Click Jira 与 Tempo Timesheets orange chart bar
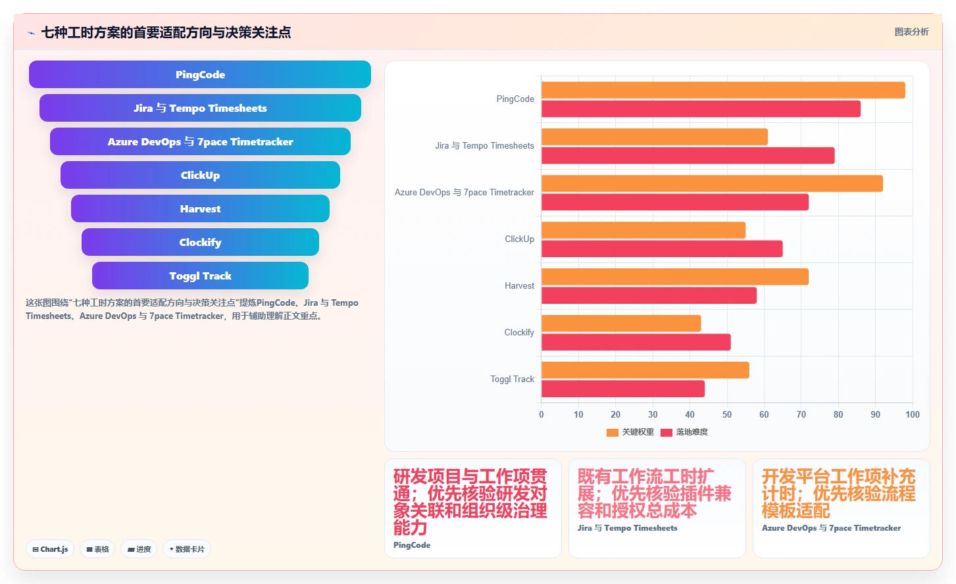956x584 pixels. point(655,137)
